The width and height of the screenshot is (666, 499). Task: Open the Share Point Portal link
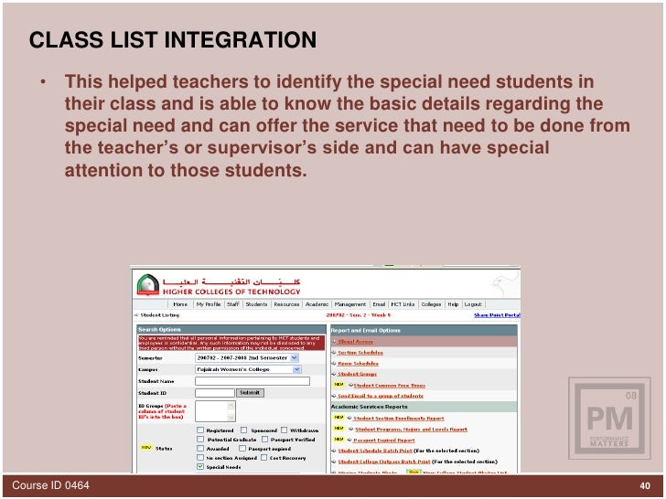(497, 315)
